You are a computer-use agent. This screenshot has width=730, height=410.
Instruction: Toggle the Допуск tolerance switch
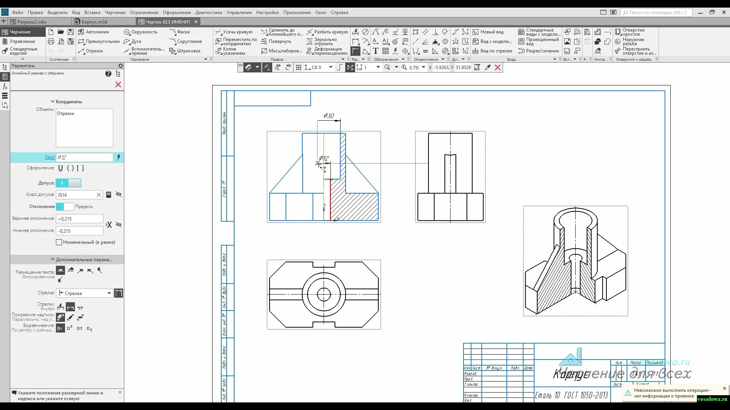coord(68,183)
